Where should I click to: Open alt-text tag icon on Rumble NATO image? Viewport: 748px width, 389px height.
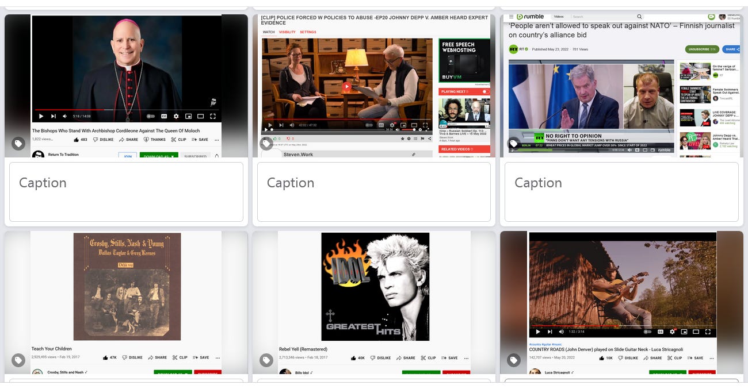tap(513, 144)
